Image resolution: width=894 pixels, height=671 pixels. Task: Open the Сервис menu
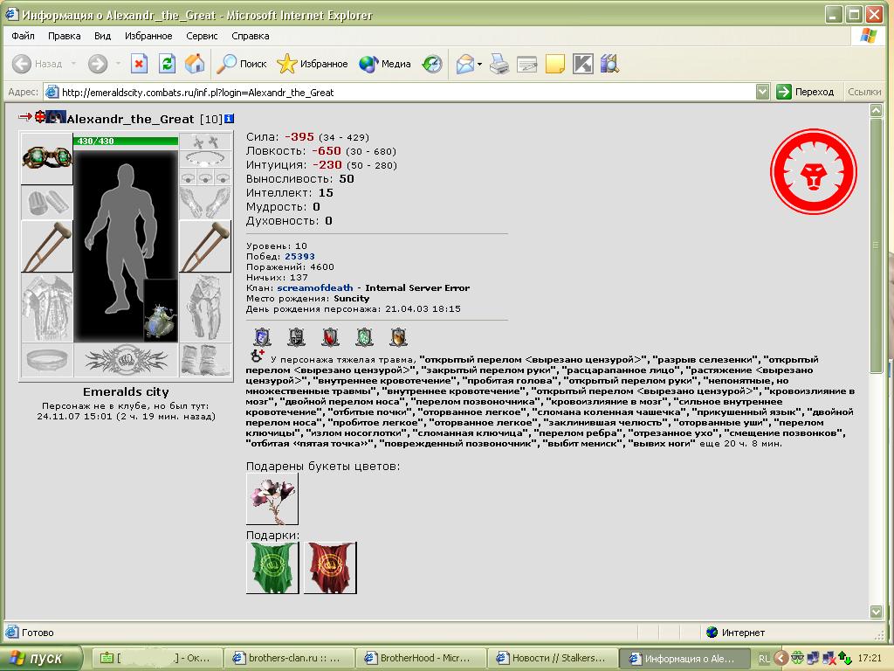(202, 36)
